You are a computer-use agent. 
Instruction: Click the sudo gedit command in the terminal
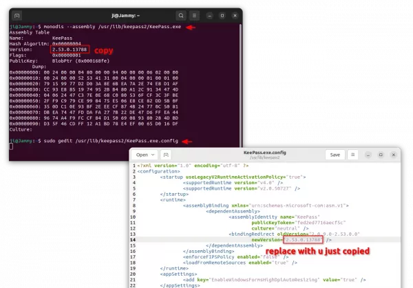coord(111,141)
